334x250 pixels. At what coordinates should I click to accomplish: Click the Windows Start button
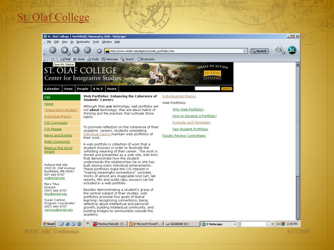coord(49,224)
